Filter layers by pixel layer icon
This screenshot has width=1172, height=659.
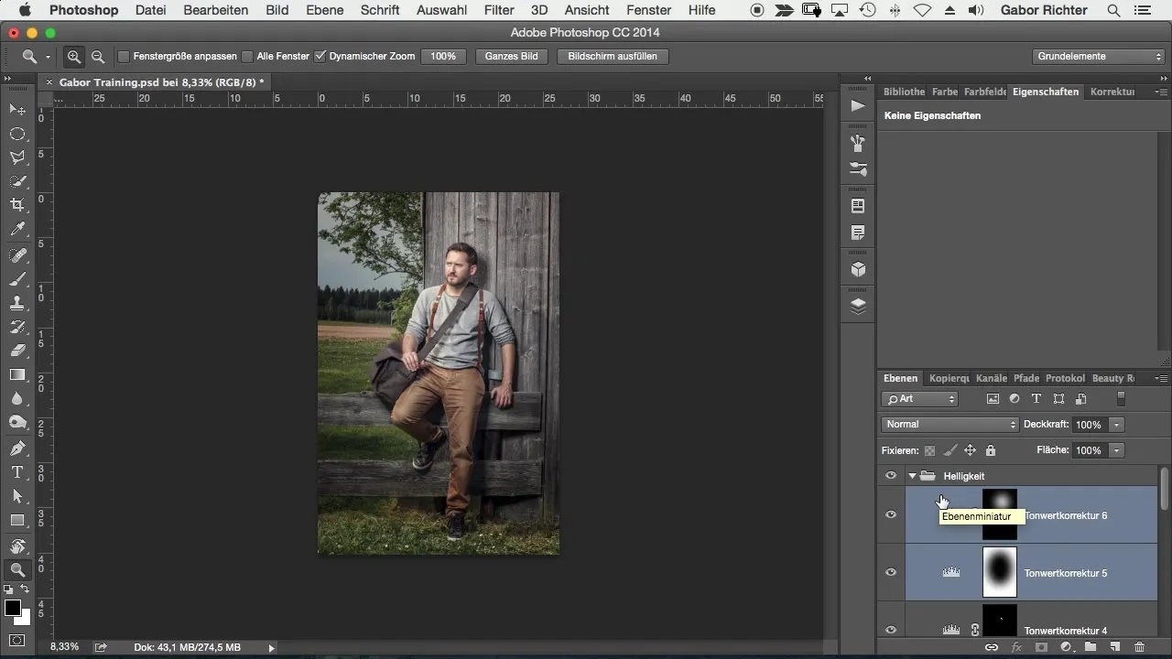pyautogui.click(x=993, y=399)
